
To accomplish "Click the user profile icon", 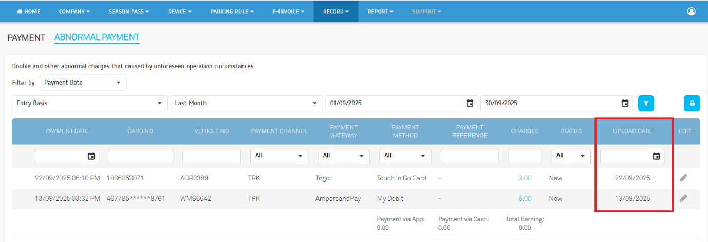I will [691, 11].
